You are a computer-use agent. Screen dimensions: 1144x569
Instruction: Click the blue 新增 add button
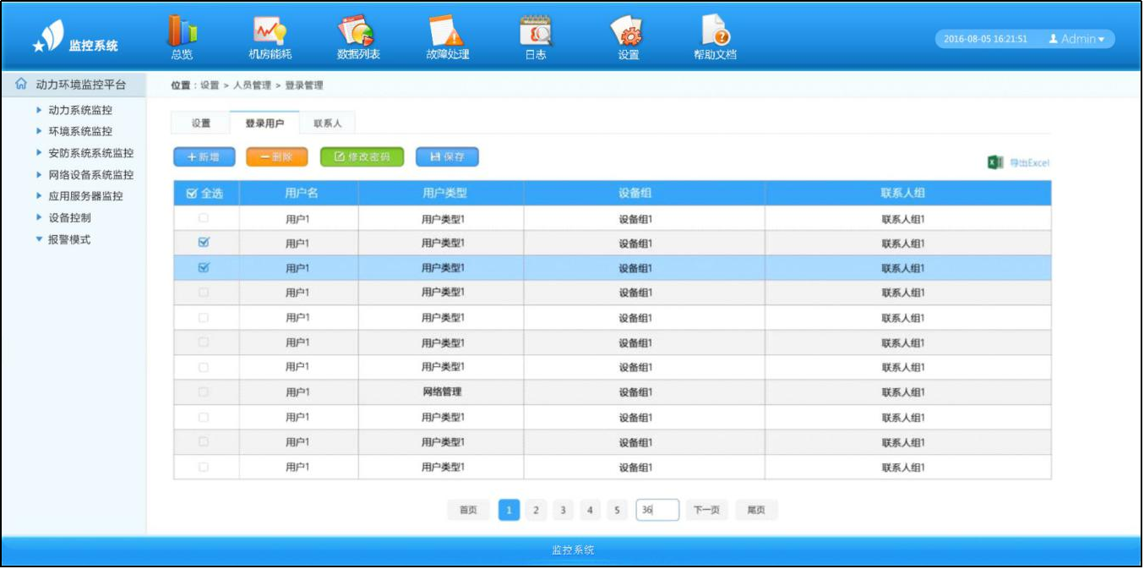click(204, 157)
